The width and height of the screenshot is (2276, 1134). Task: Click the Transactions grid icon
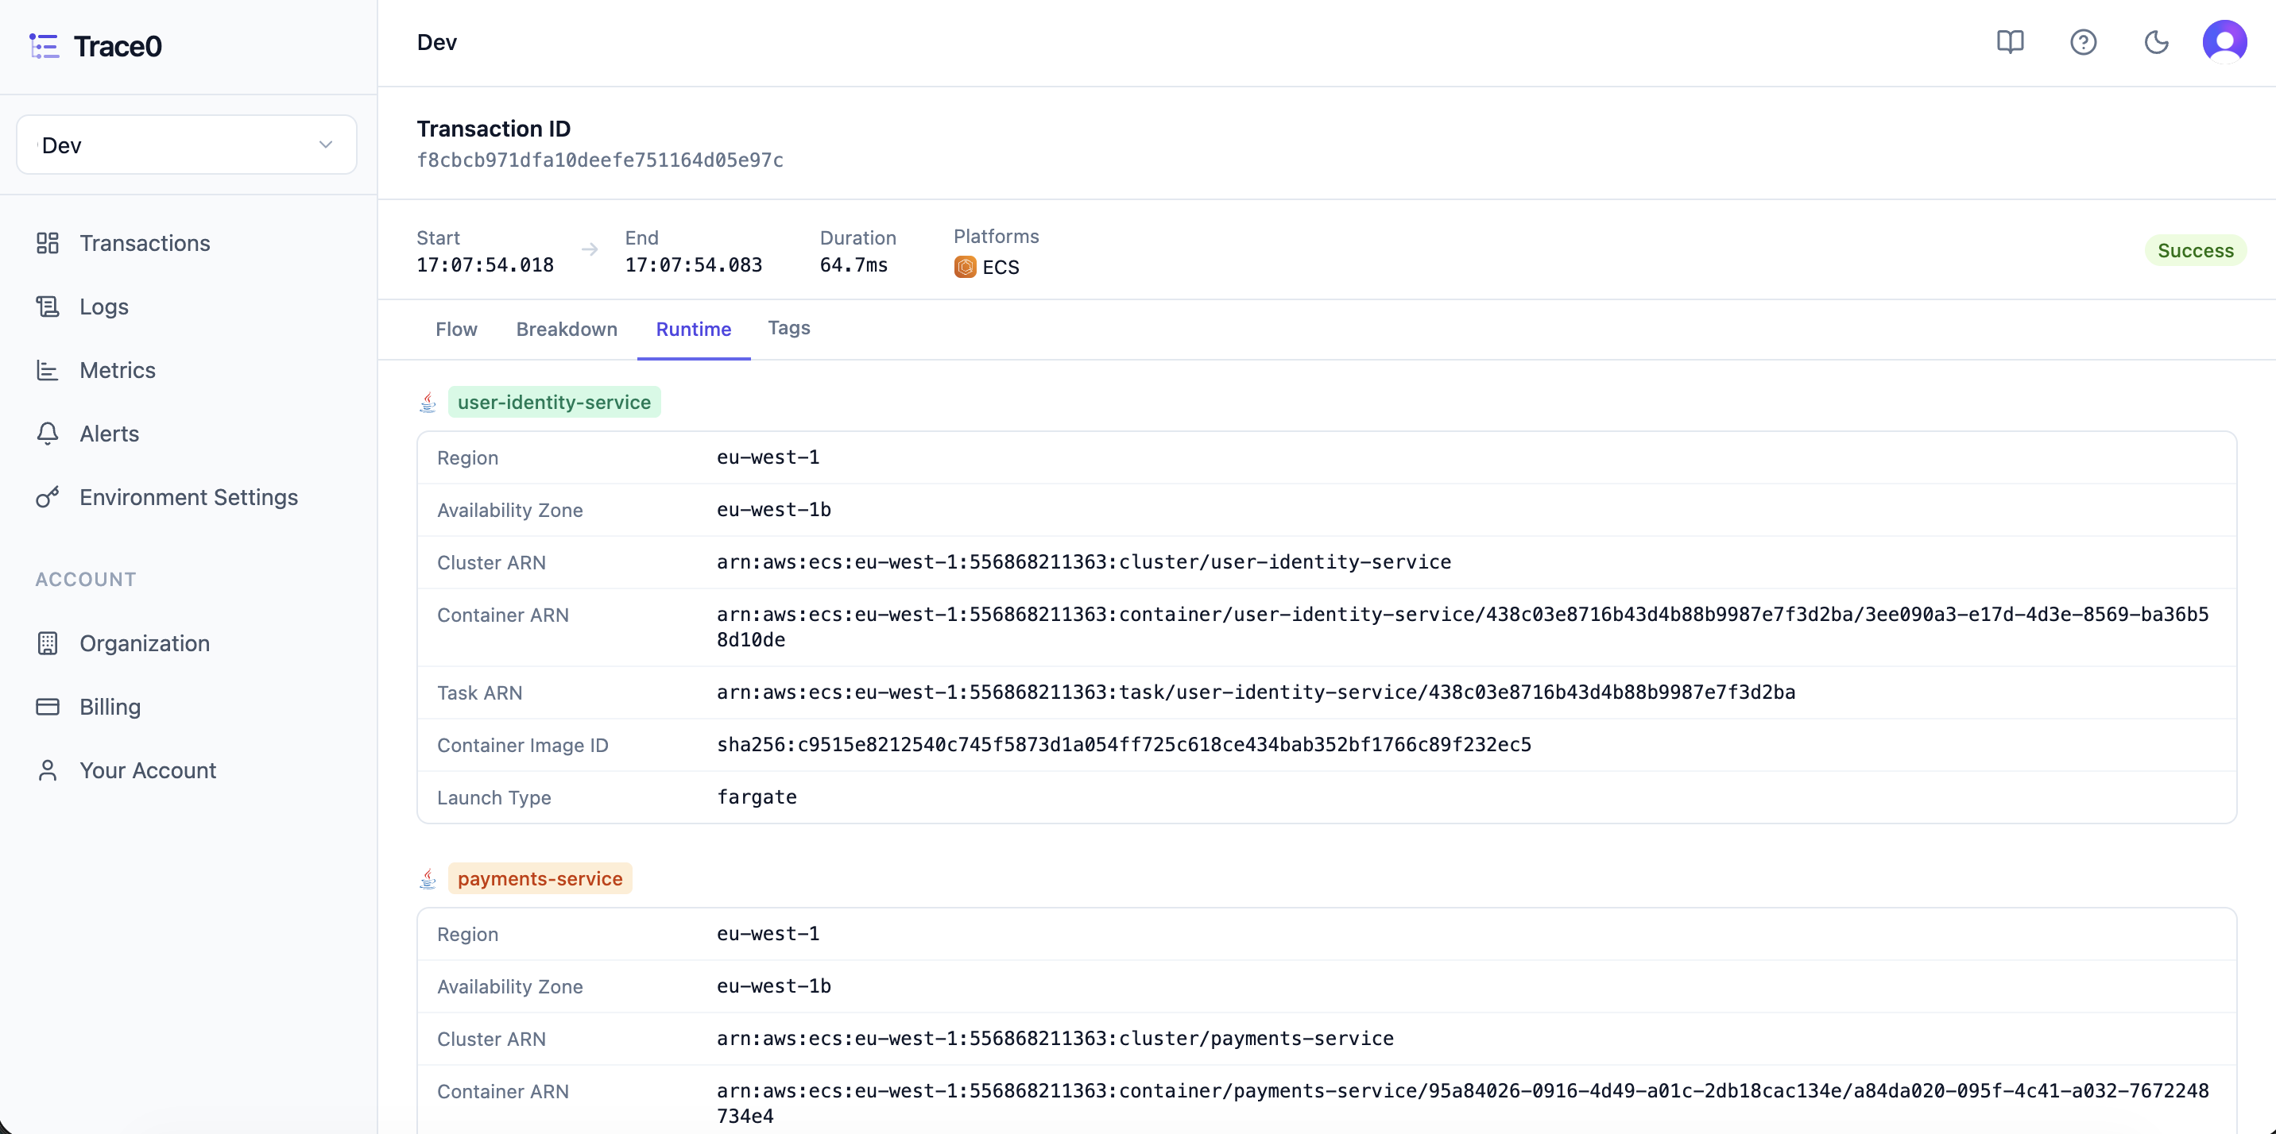coord(48,243)
